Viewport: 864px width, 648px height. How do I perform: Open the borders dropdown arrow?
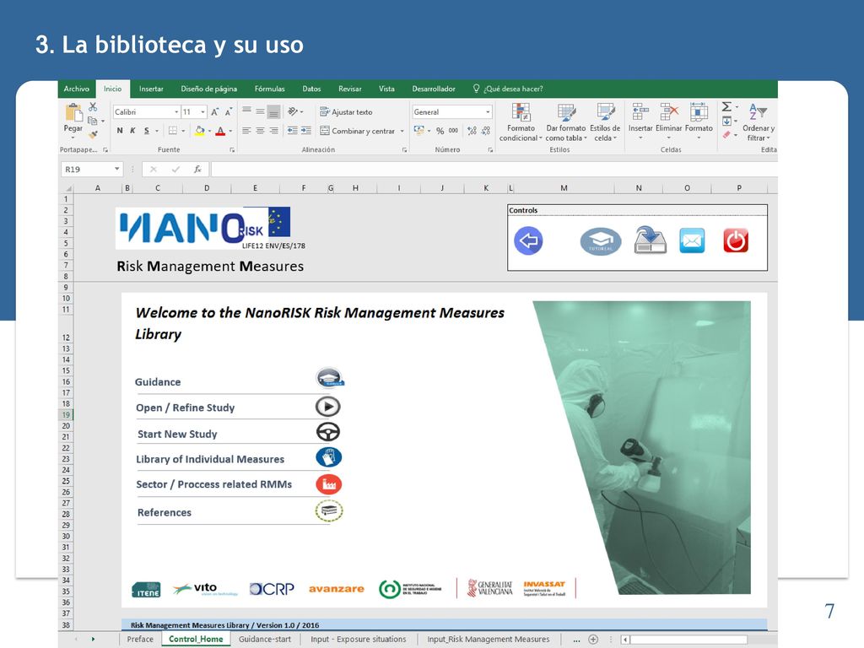pyautogui.click(x=183, y=131)
